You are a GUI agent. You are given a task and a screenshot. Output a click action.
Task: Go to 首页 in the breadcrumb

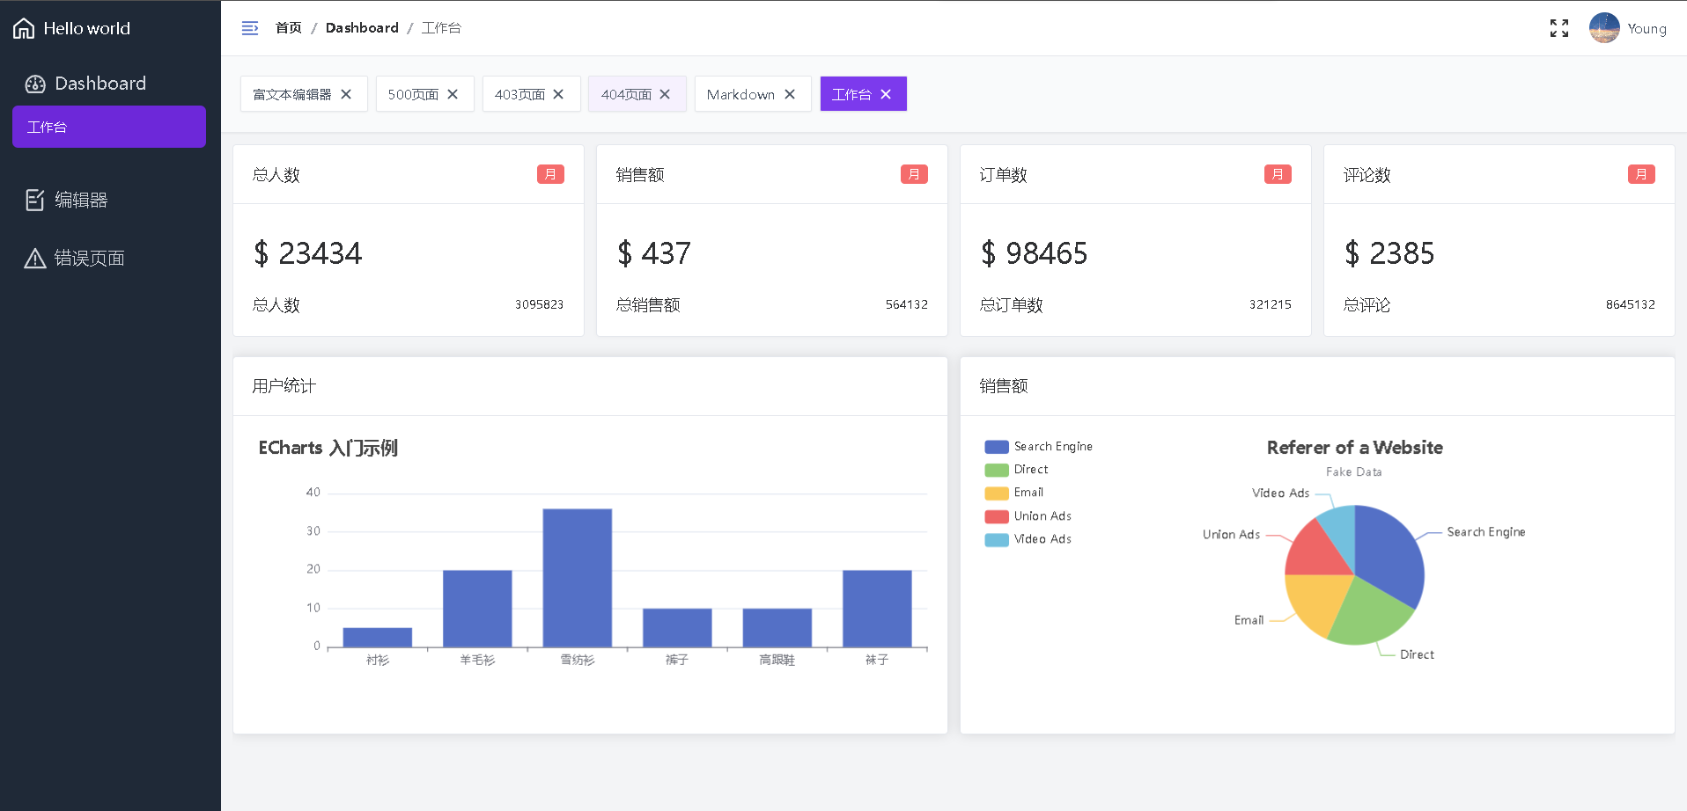tap(288, 28)
